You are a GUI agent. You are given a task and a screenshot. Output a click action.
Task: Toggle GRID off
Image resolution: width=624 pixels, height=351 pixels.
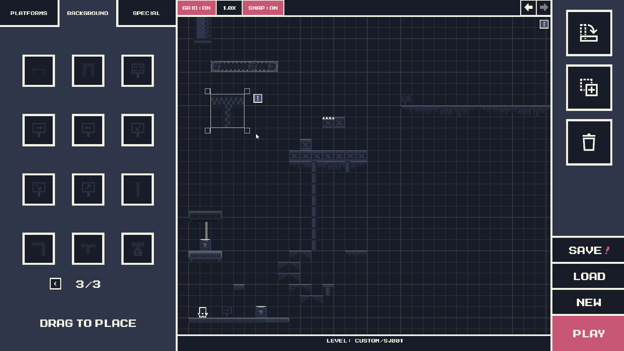197,7
